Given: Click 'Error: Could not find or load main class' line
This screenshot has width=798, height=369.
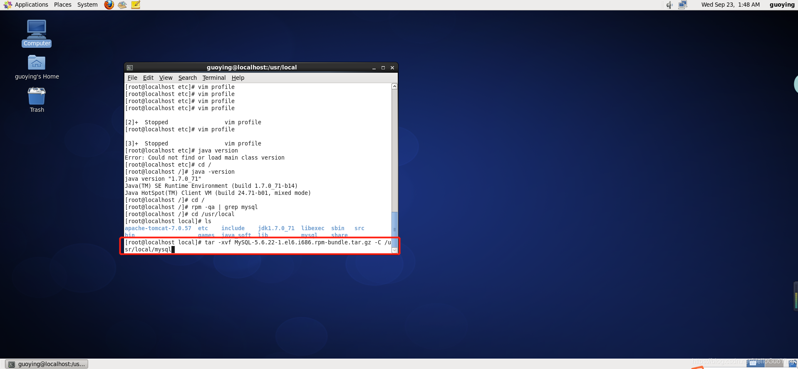Looking at the screenshot, I should 205,157.
